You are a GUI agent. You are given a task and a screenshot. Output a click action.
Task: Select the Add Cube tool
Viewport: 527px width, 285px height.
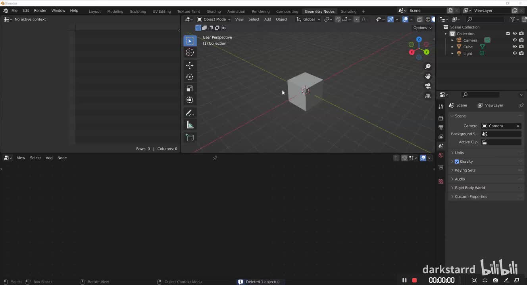click(x=190, y=137)
